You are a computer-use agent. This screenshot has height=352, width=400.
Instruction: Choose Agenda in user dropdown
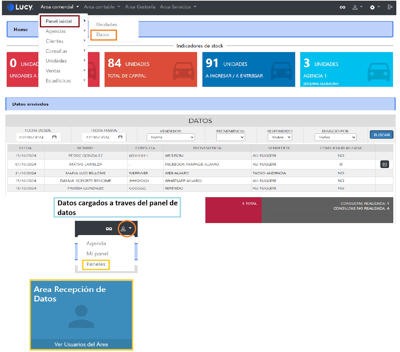click(96, 243)
